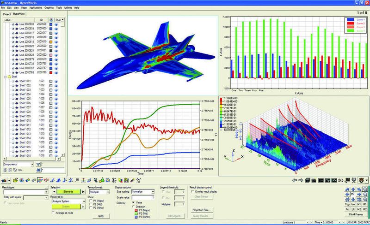370x225 pixels.
Task: Click the green cone shapes icon
Action: point(102,181)
